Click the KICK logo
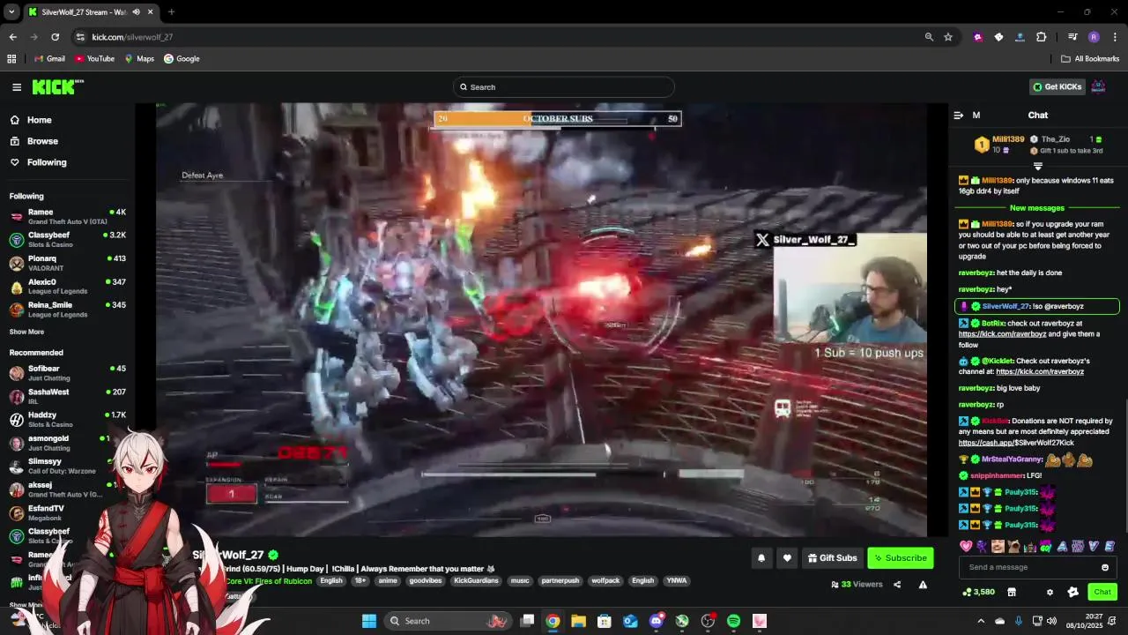1128x635 pixels. [57, 86]
